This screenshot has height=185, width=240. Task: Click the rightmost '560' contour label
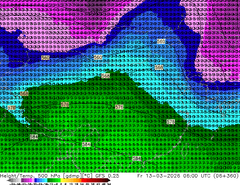[161, 42]
